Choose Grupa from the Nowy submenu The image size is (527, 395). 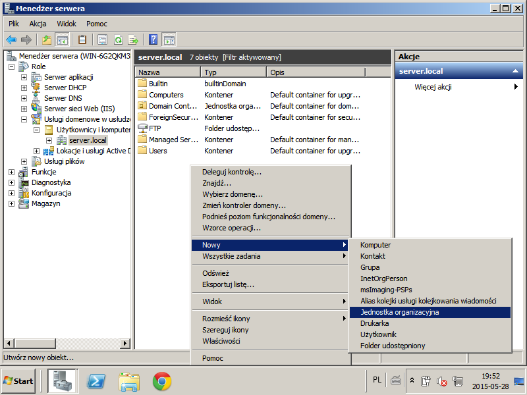click(x=430, y=267)
